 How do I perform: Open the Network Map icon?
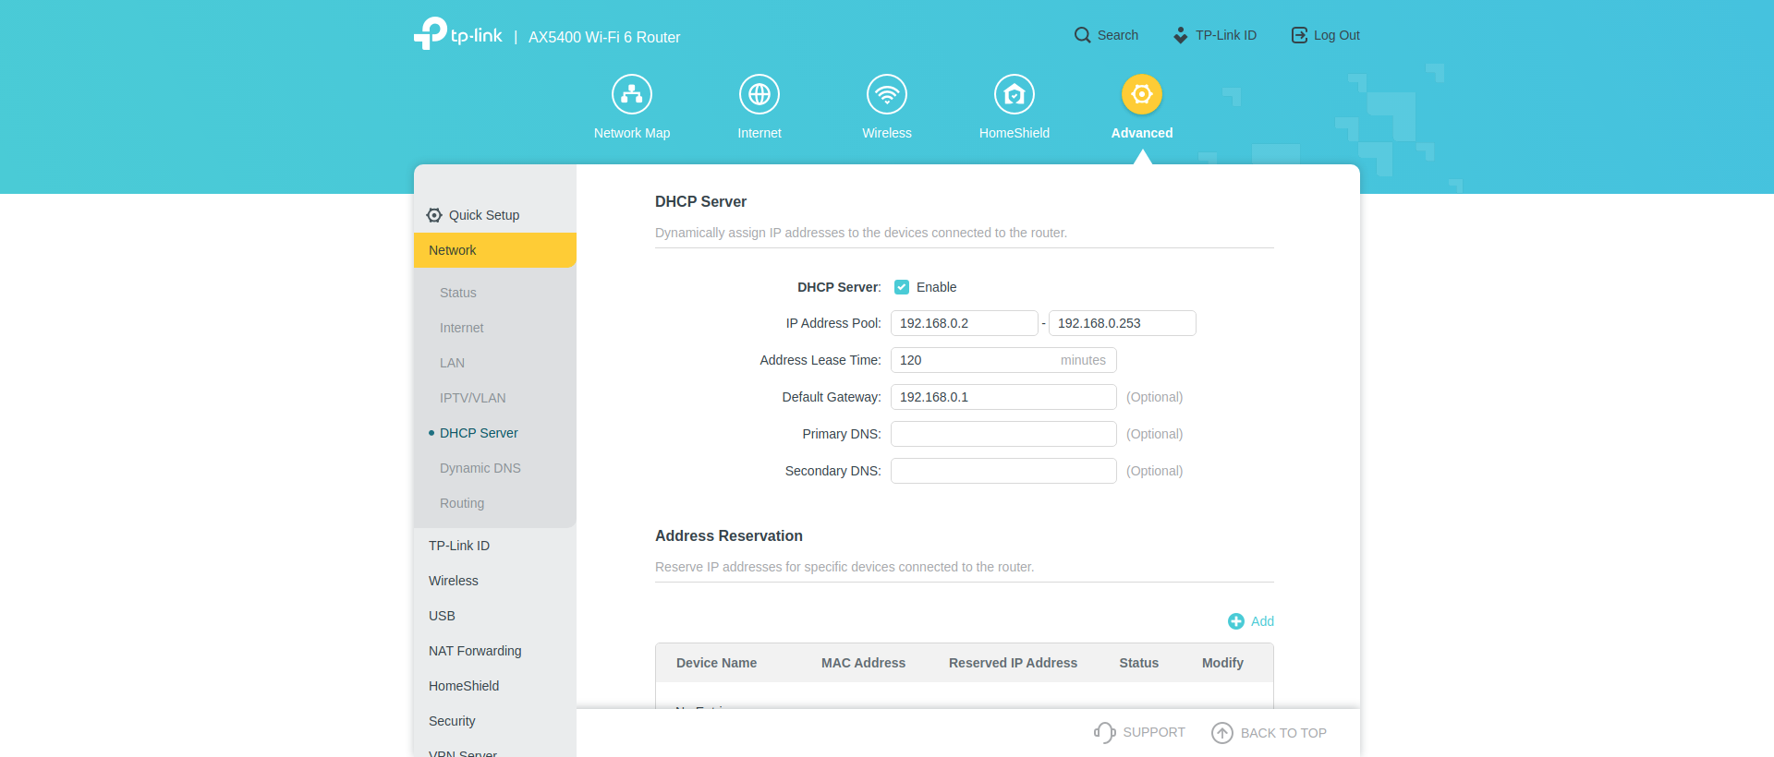[x=632, y=94]
